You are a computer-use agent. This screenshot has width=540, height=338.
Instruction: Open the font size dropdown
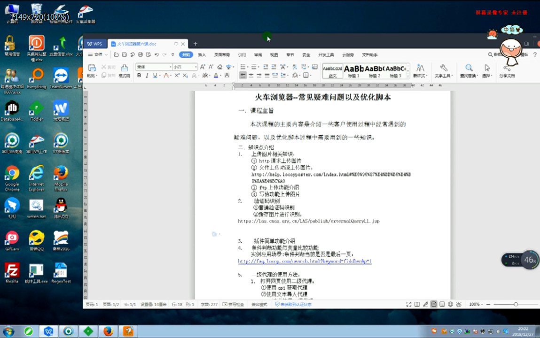click(196, 67)
